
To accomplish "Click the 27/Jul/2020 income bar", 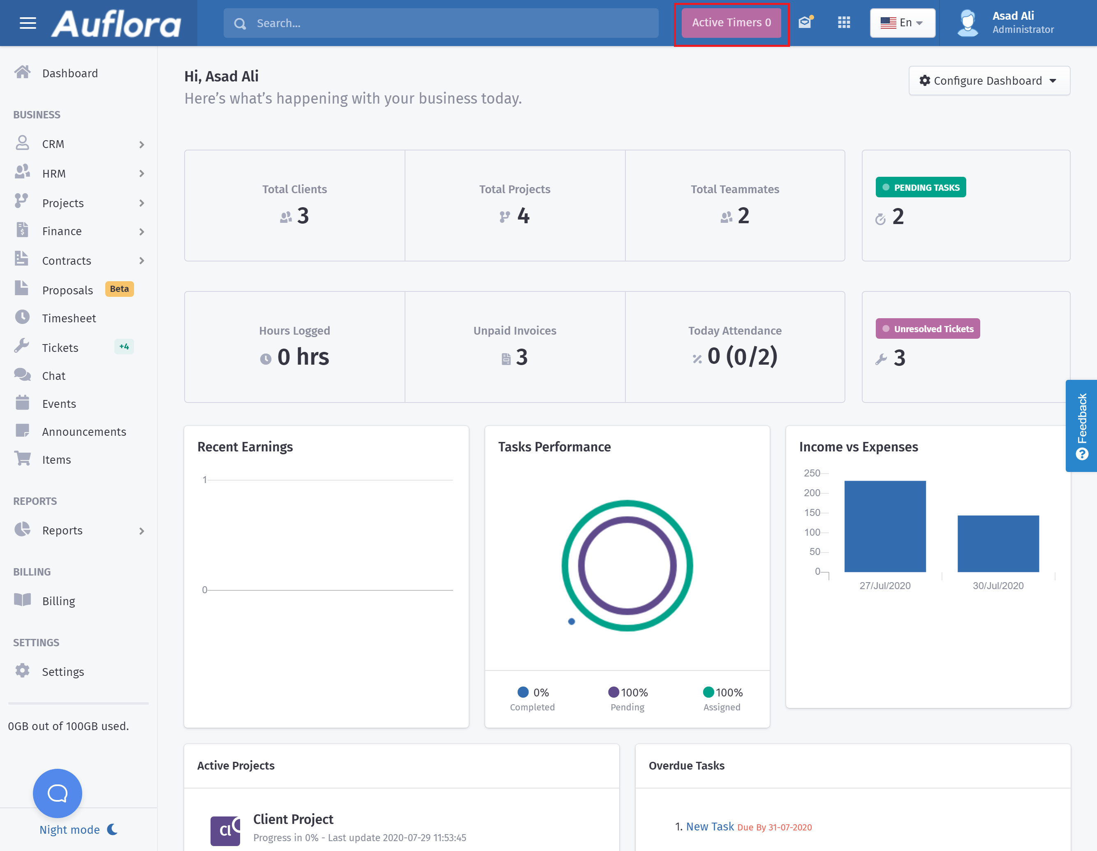I will pyautogui.click(x=884, y=526).
